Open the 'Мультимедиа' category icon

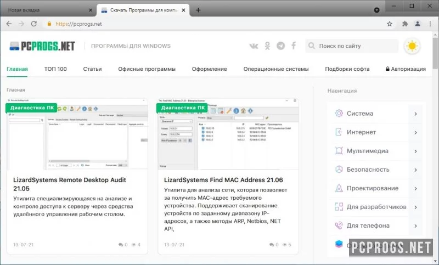click(x=339, y=151)
